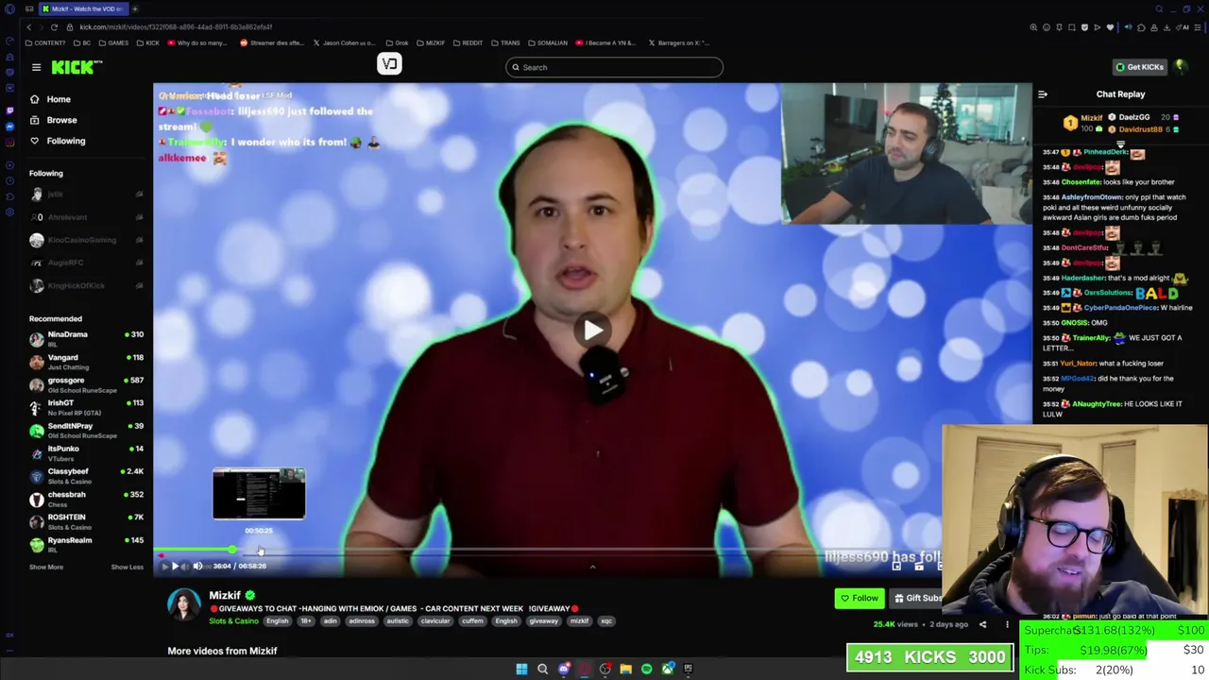1209x680 pixels.
Task: Expand the player chevron up arrow
Action: click(x=592, y=567)
